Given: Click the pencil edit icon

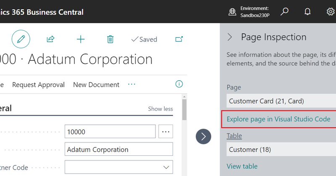Looking at the screenshot, I should (x=21, y=39).
